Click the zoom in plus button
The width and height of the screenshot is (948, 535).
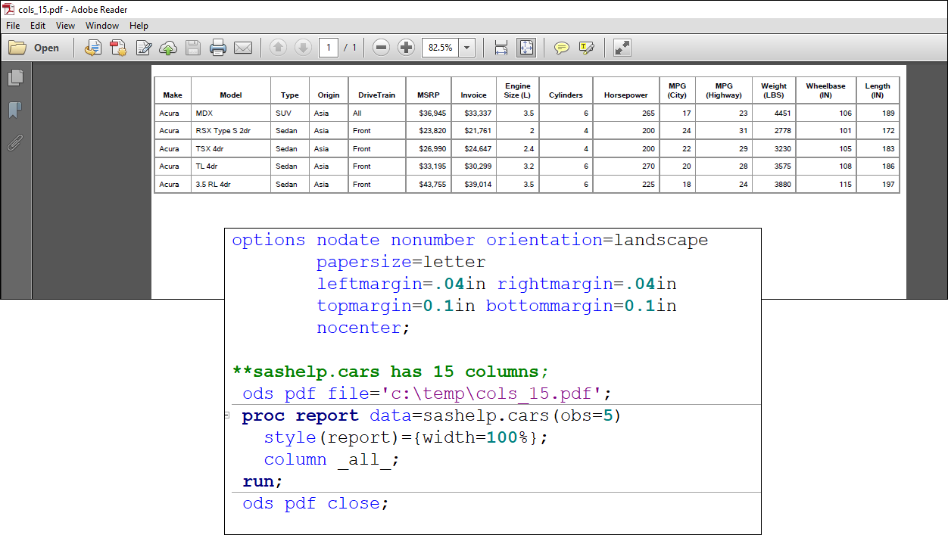(407, 48)
